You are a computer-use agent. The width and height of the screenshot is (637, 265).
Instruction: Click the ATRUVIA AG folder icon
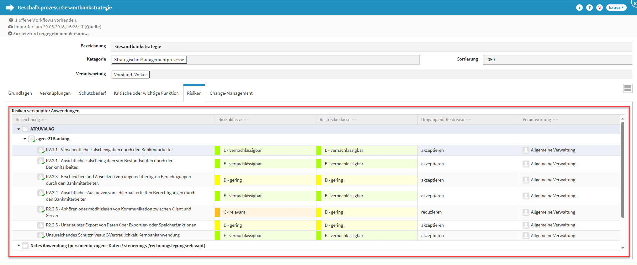(x=25, y=129)
